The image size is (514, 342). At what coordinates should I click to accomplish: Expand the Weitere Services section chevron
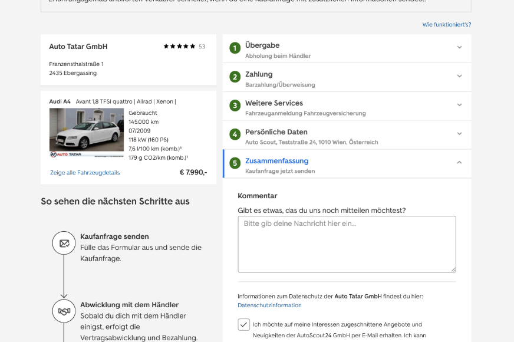pos(459,105)
